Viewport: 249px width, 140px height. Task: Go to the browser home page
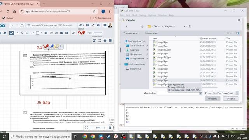click(14, 11)
